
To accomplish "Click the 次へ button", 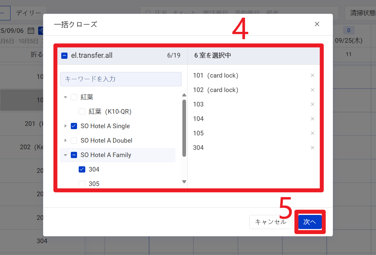I will coord(309,222).
